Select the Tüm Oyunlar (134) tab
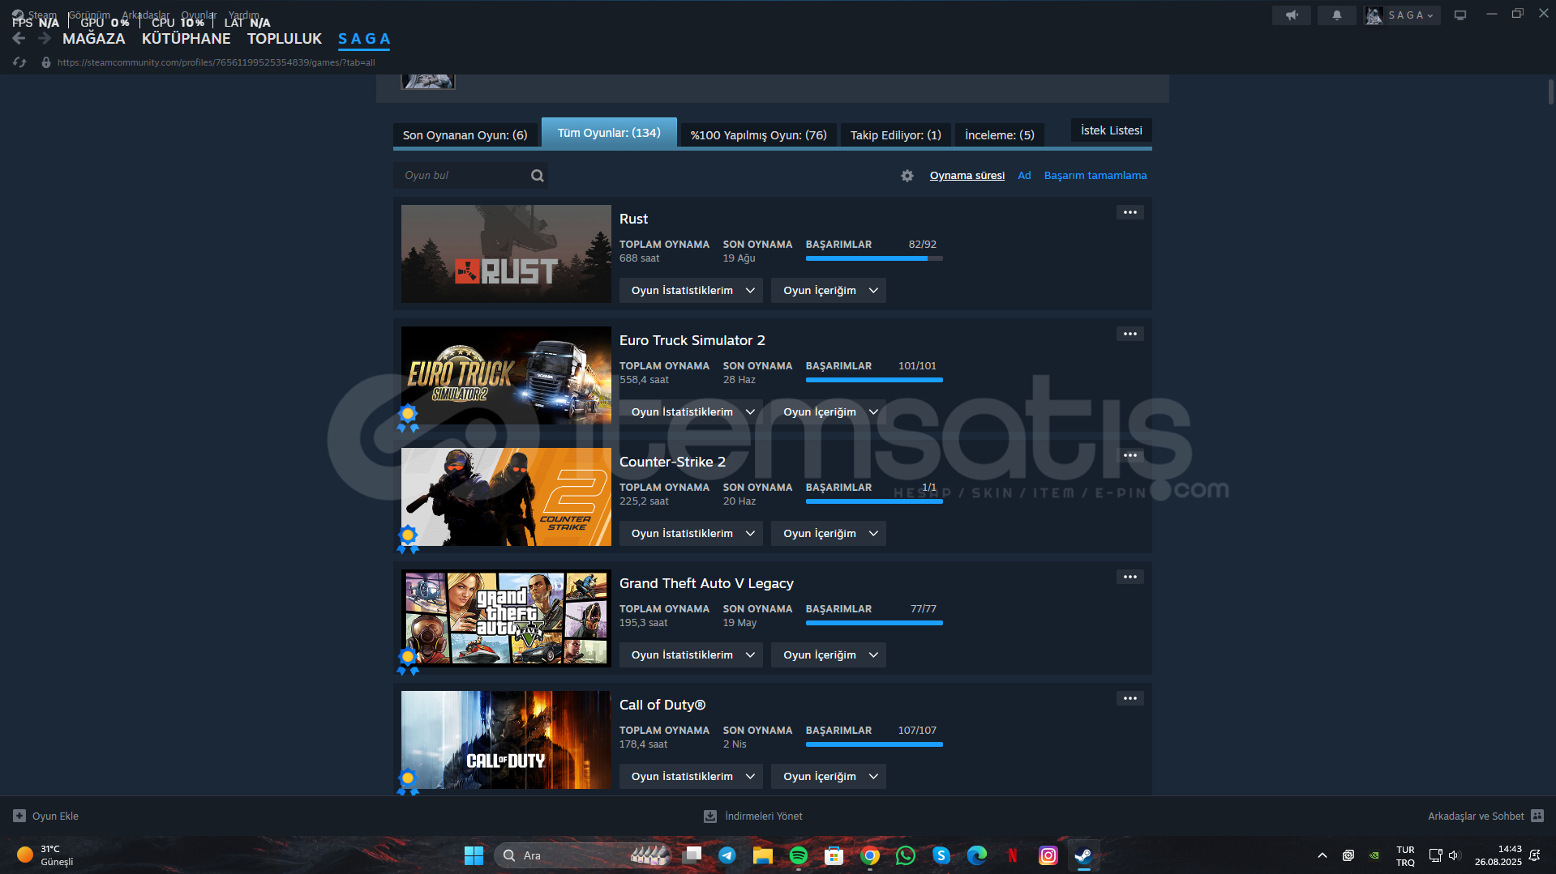Image resolution: width=1556 pixels, height=874 pixels. click(x=609, y=133)
